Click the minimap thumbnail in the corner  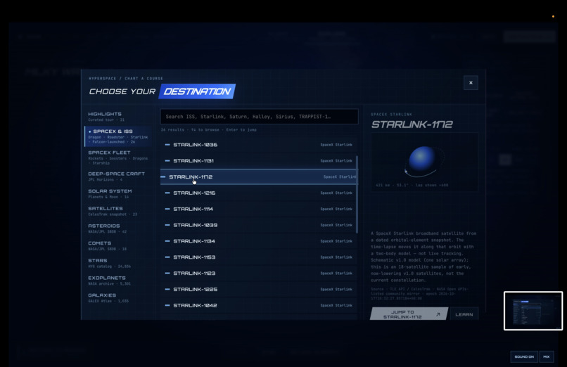[533, 311]
